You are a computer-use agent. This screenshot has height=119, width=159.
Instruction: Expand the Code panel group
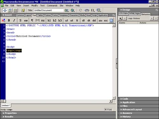pos(121,99)
